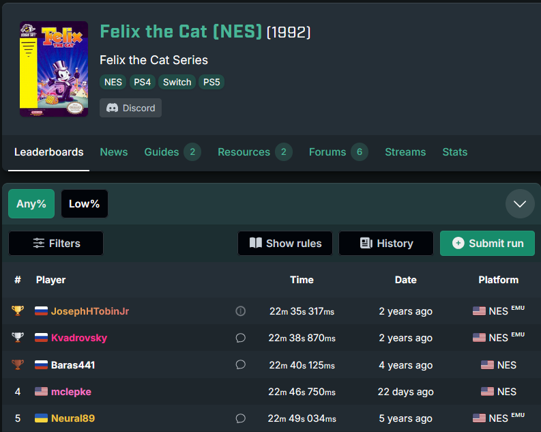Click the Russian flag next to Baras441
The image size is (541, 432).
(x=41, y=364)
